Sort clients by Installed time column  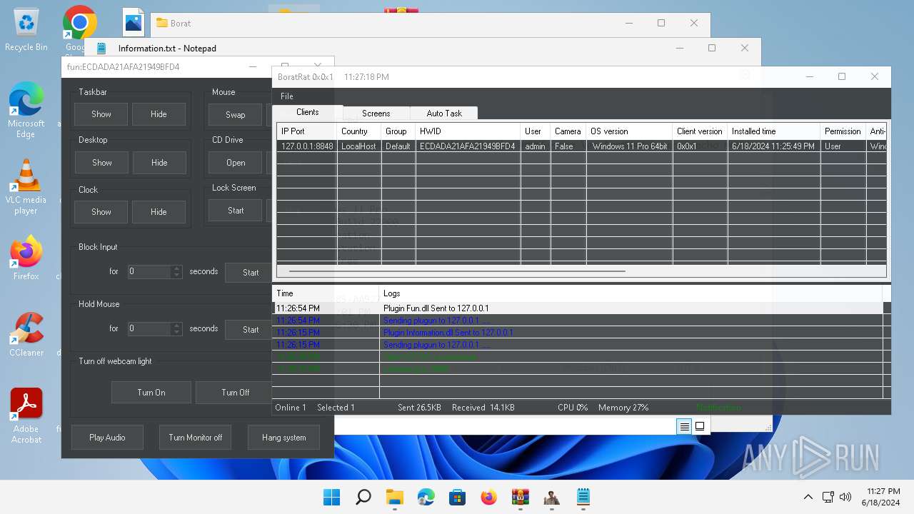point(773,131)
